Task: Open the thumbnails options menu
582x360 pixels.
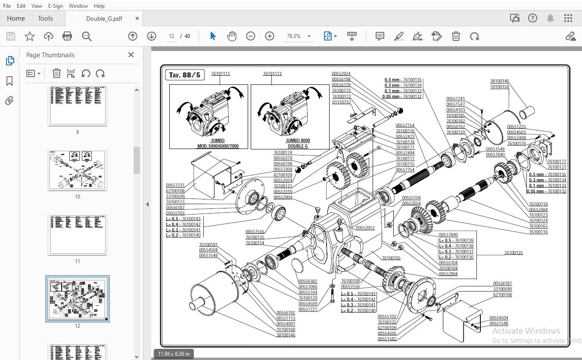Action: (x=33, y=73)
